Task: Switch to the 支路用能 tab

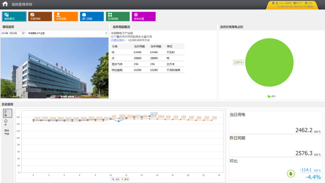Action: 40,16
